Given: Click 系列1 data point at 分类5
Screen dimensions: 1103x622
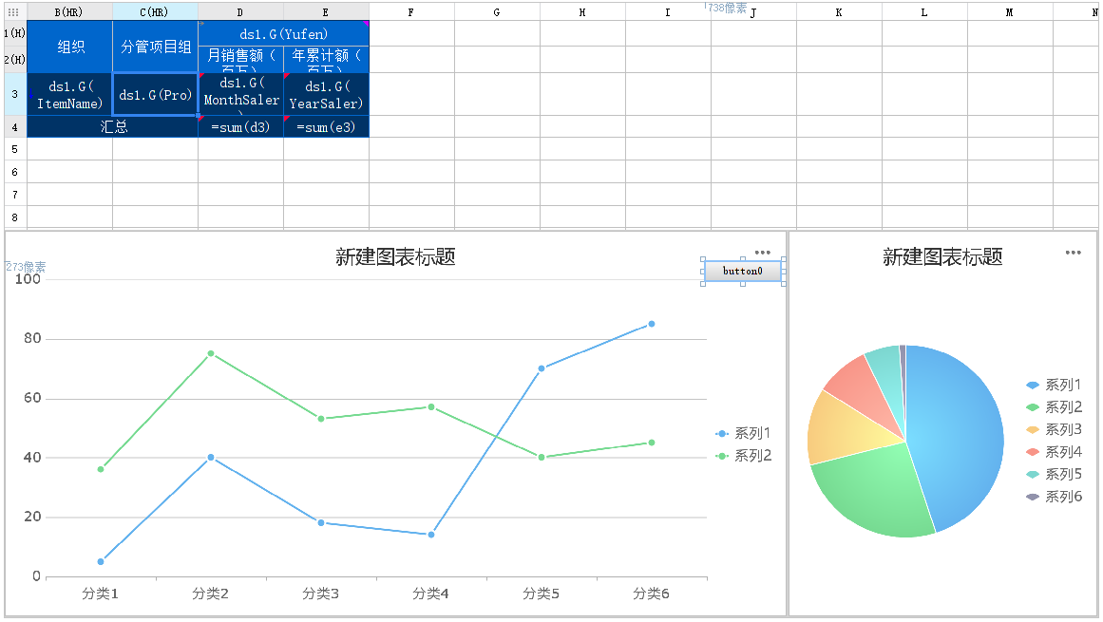Looking at the screenshot, I should click(x=542, y=368).
